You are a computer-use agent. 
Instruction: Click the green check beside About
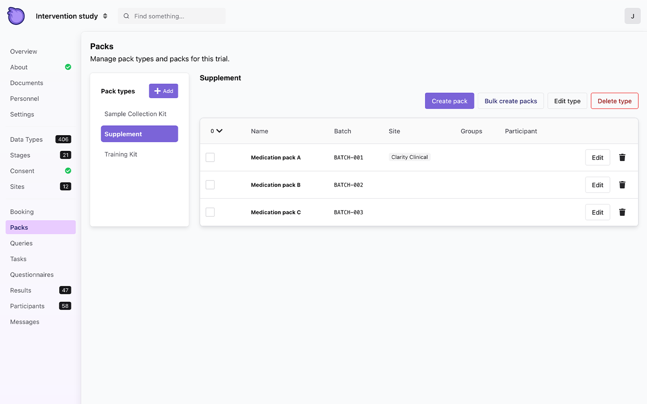(x=68, y=67)
